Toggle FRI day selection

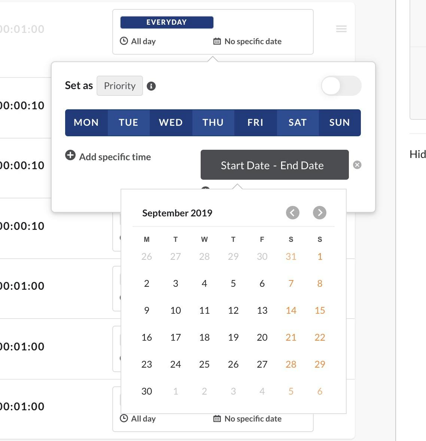click(x=255, y=123)
